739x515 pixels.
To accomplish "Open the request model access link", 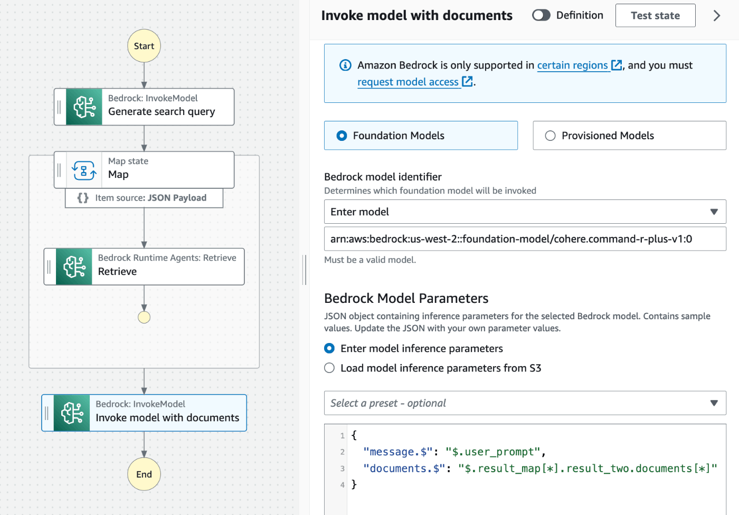I will (408, 82).
